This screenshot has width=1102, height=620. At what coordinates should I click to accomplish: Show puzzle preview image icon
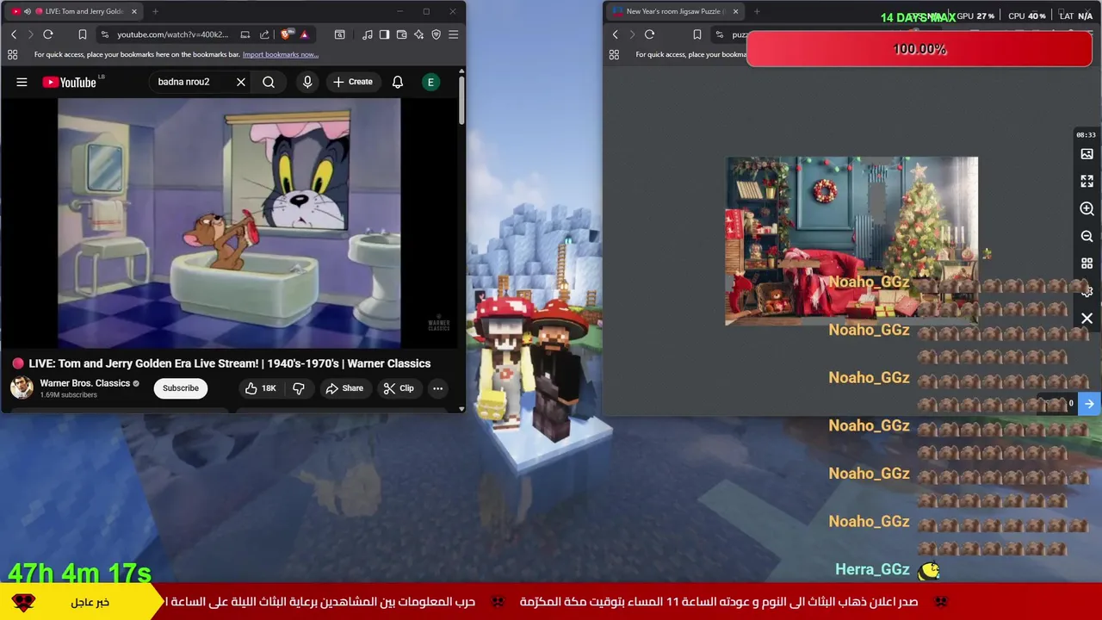pos(1087,154)
